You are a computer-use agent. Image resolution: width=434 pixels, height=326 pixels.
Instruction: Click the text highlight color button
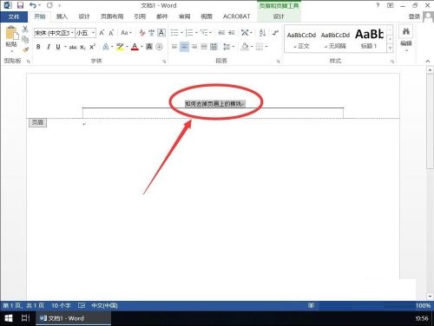pos(120,47)
